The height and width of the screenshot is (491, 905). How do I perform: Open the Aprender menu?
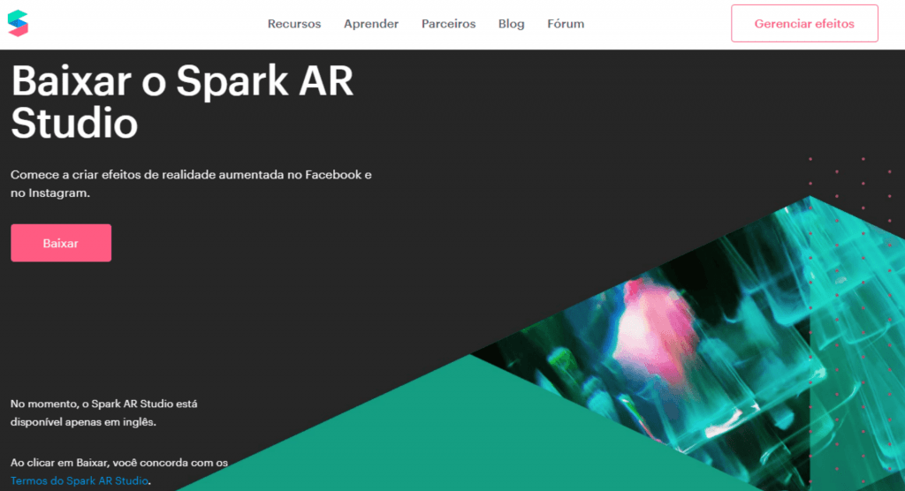[371, 24]
